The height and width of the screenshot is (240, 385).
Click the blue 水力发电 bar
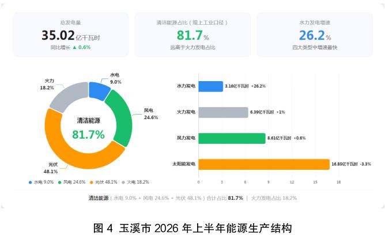[x=211, y=86]
